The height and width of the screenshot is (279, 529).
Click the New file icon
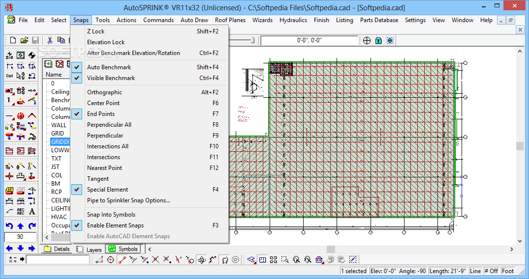point(13,40)
